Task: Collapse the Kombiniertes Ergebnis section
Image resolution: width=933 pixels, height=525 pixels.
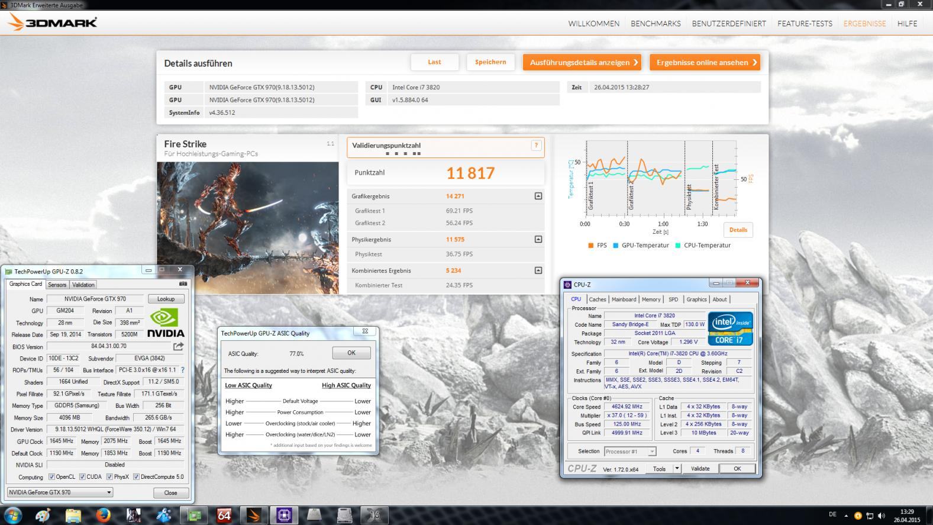Action: pos(538,270)
